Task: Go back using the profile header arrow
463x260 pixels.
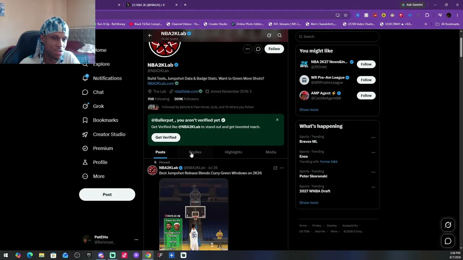Action: click(150, 35)
